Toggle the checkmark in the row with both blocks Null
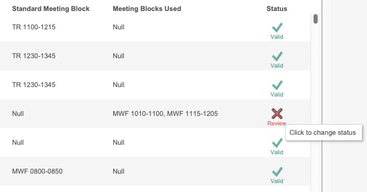 point(277,143)
